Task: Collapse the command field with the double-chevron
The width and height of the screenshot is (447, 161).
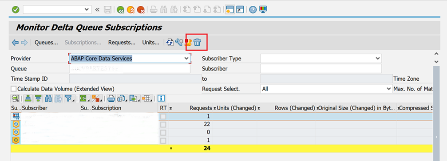Action: pos(97,10)
